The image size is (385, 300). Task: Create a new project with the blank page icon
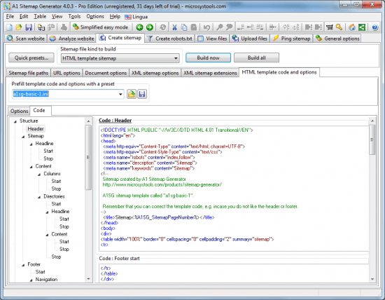[9, 27]
